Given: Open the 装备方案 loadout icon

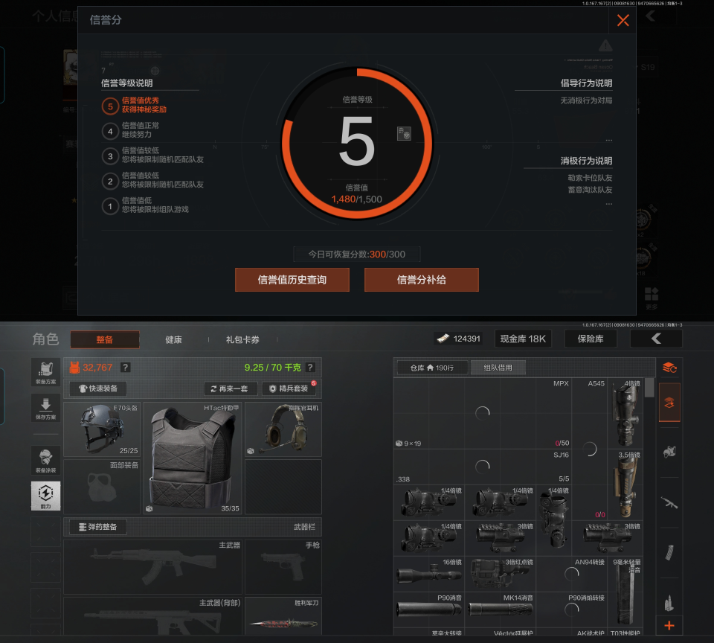Looking at the screenshot, I should coord(45,372).
